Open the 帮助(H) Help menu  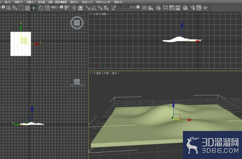point(118,2)
